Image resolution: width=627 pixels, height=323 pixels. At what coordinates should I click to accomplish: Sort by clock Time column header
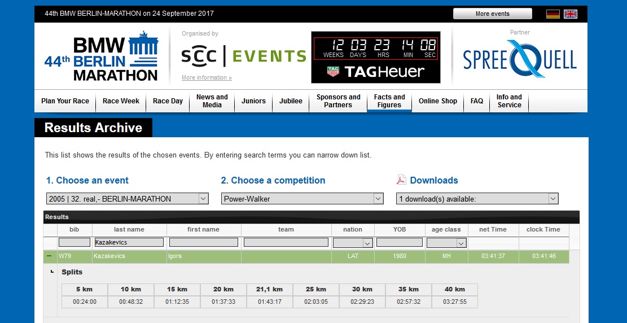click(x=543, y=229)
